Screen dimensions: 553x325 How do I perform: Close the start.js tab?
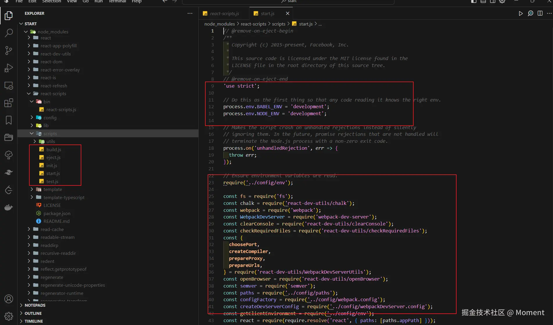[x=288, y=13]
